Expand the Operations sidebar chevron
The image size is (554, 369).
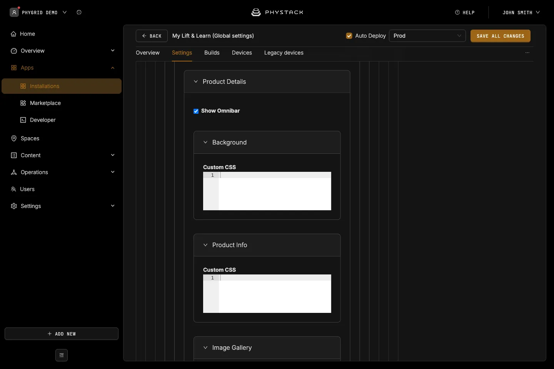[x=113, y=172]
